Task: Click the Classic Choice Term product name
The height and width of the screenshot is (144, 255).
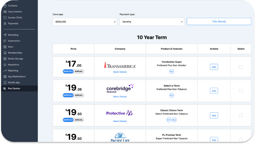Action: coord(171,110)
